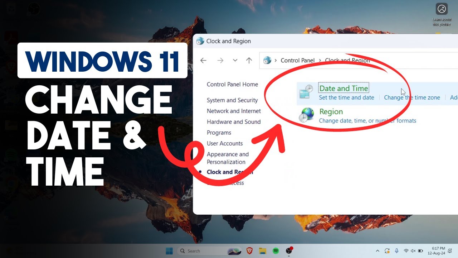Expand the chevron after Control Panel breadcrumb
This screenshot has height=258, width=458.
click(320, 61)
